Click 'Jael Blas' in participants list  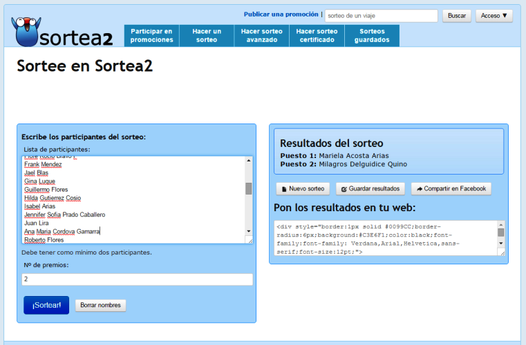click(x=36, y=172)
